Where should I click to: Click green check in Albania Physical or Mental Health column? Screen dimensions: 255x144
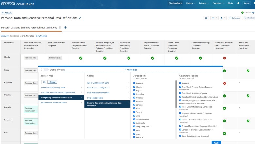153,58
